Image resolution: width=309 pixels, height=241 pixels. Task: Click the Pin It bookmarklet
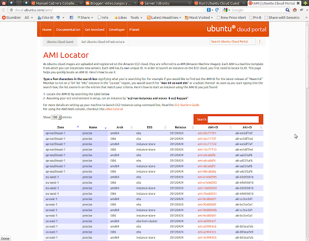(x=255, y=17)
